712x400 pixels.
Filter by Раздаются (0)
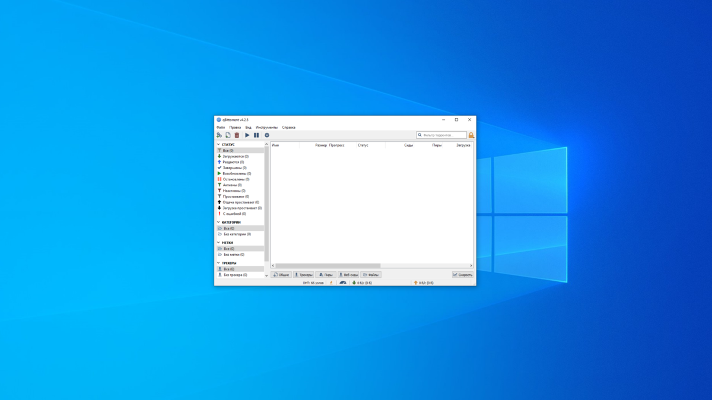[240, 162]
